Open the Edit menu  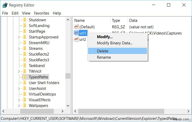click(x=15, y=13)
